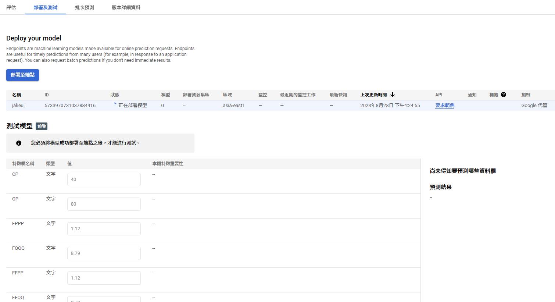The width and height of the screenshot is (555, 302).
Task: Click into the CP value field
Action: coord(104,180)
